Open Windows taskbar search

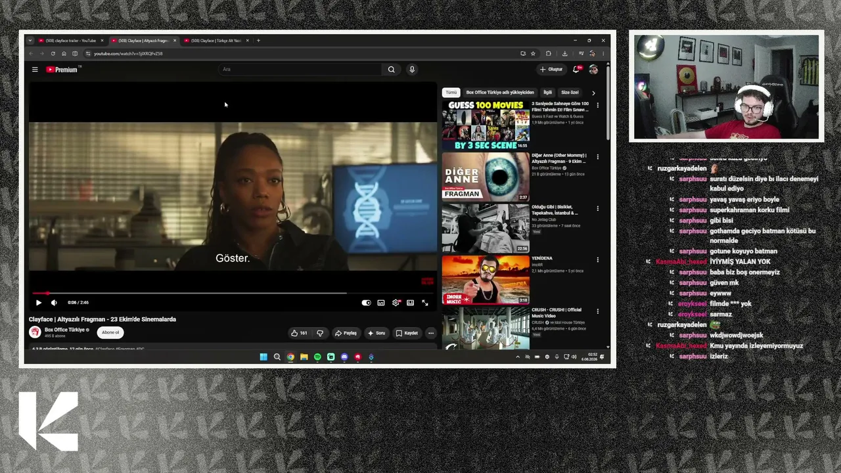[x=277, y=357]
